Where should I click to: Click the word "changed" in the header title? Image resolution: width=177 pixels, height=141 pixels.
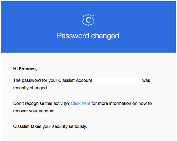pyautogui.click(x=105, y=36)
